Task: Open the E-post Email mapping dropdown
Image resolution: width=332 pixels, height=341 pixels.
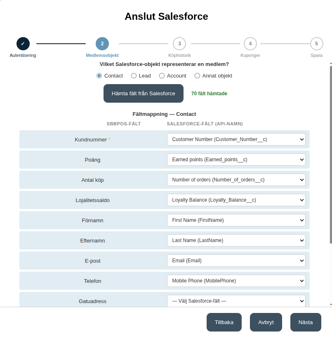Action: pyautogui.click(x=236, y=261)
